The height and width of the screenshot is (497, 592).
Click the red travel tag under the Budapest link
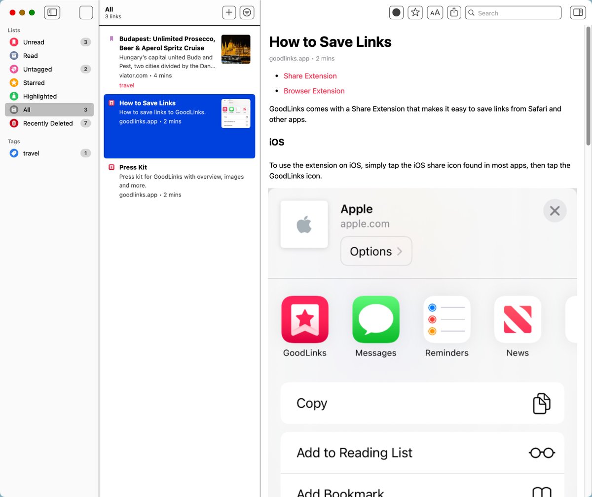[127, 85]
